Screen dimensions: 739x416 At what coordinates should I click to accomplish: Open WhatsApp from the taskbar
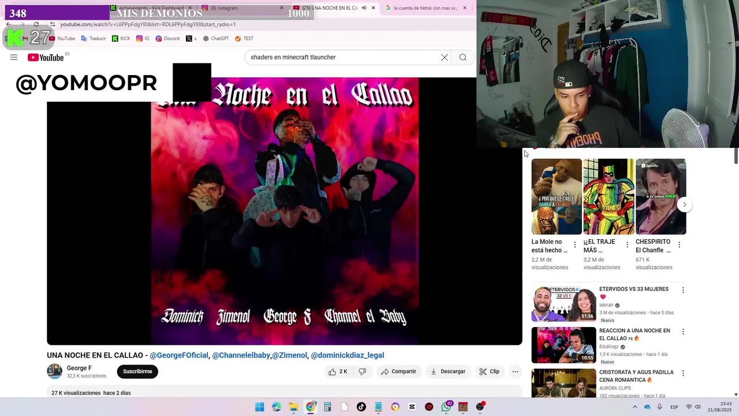pos(446,407)
